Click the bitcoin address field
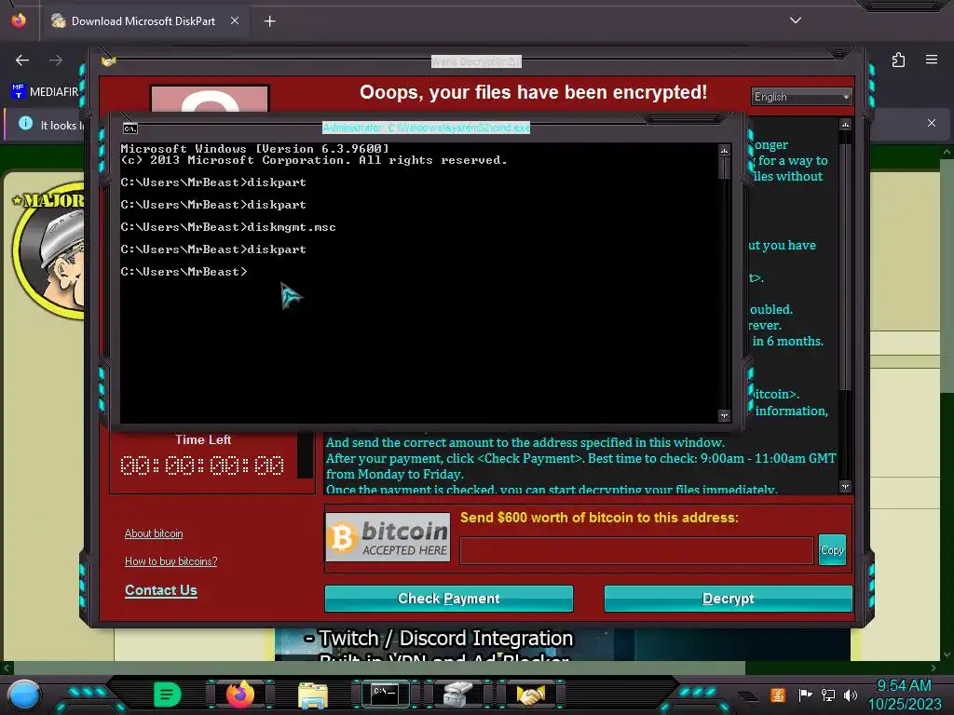This screenshot has height=715, width=954. tap(636, 551)
